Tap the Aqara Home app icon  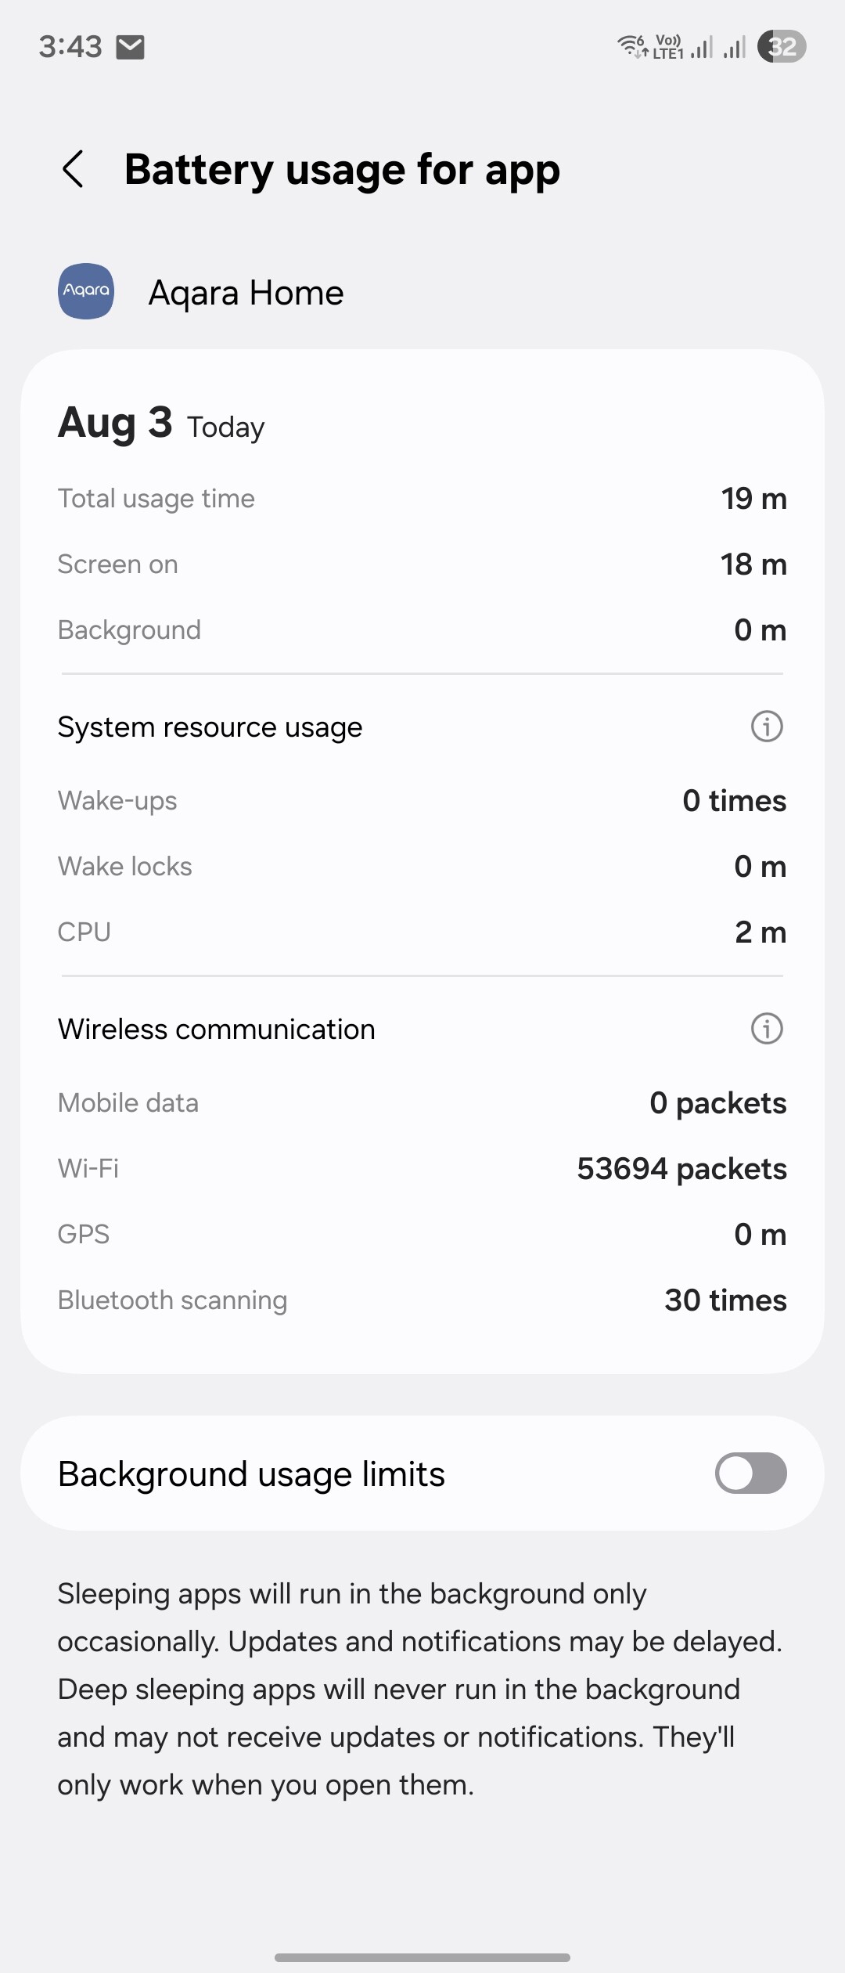coord(86,291)
